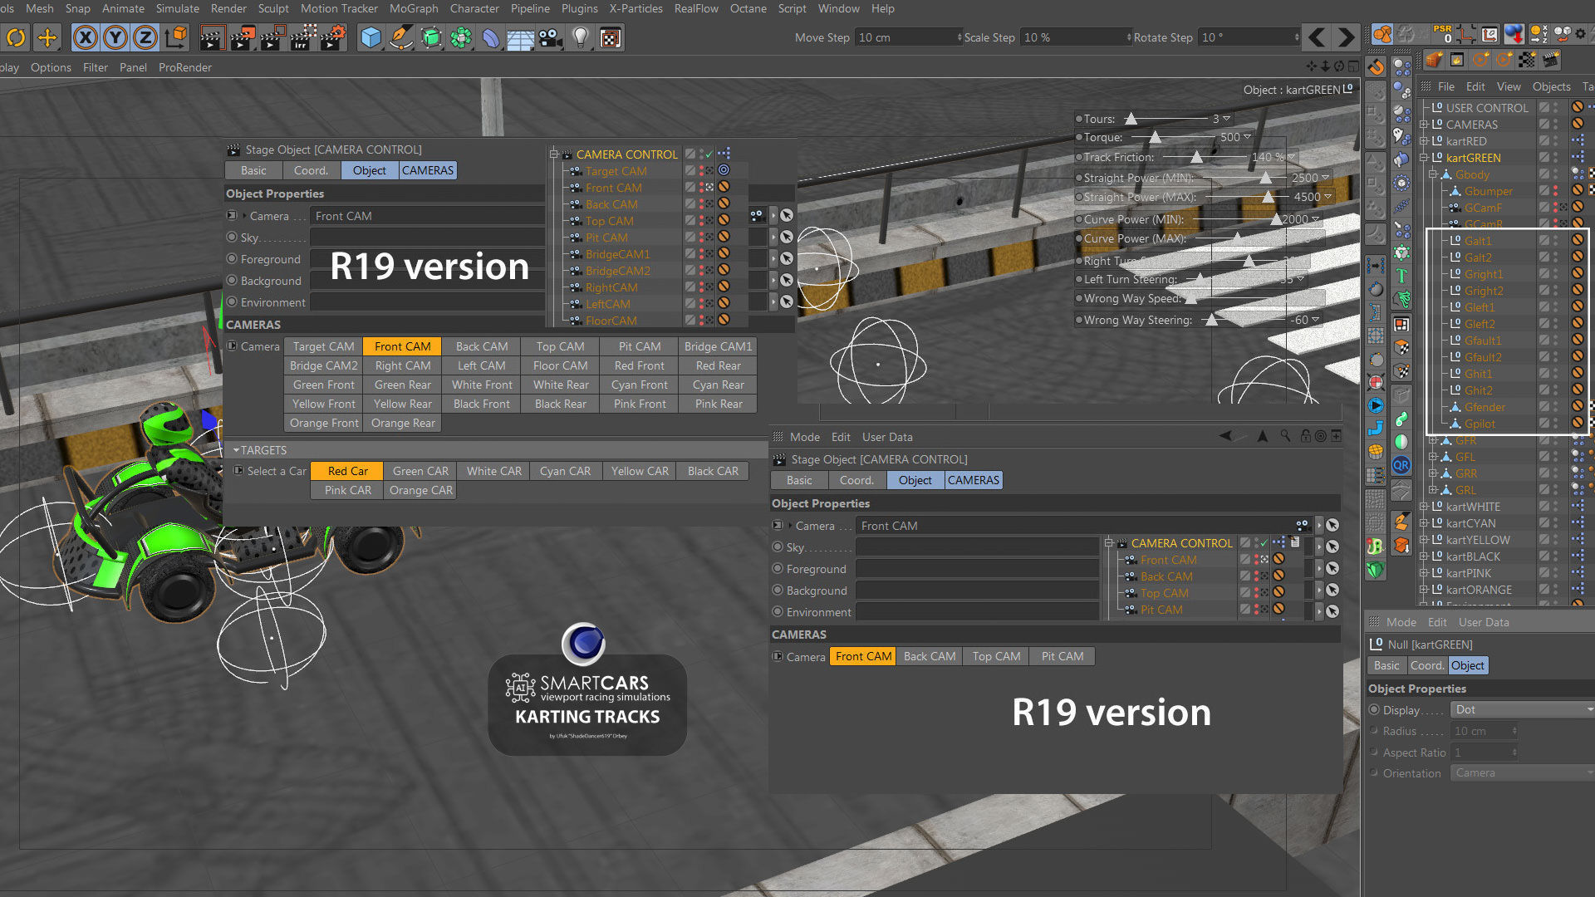Adjust the Torque slider handle

1155,137
